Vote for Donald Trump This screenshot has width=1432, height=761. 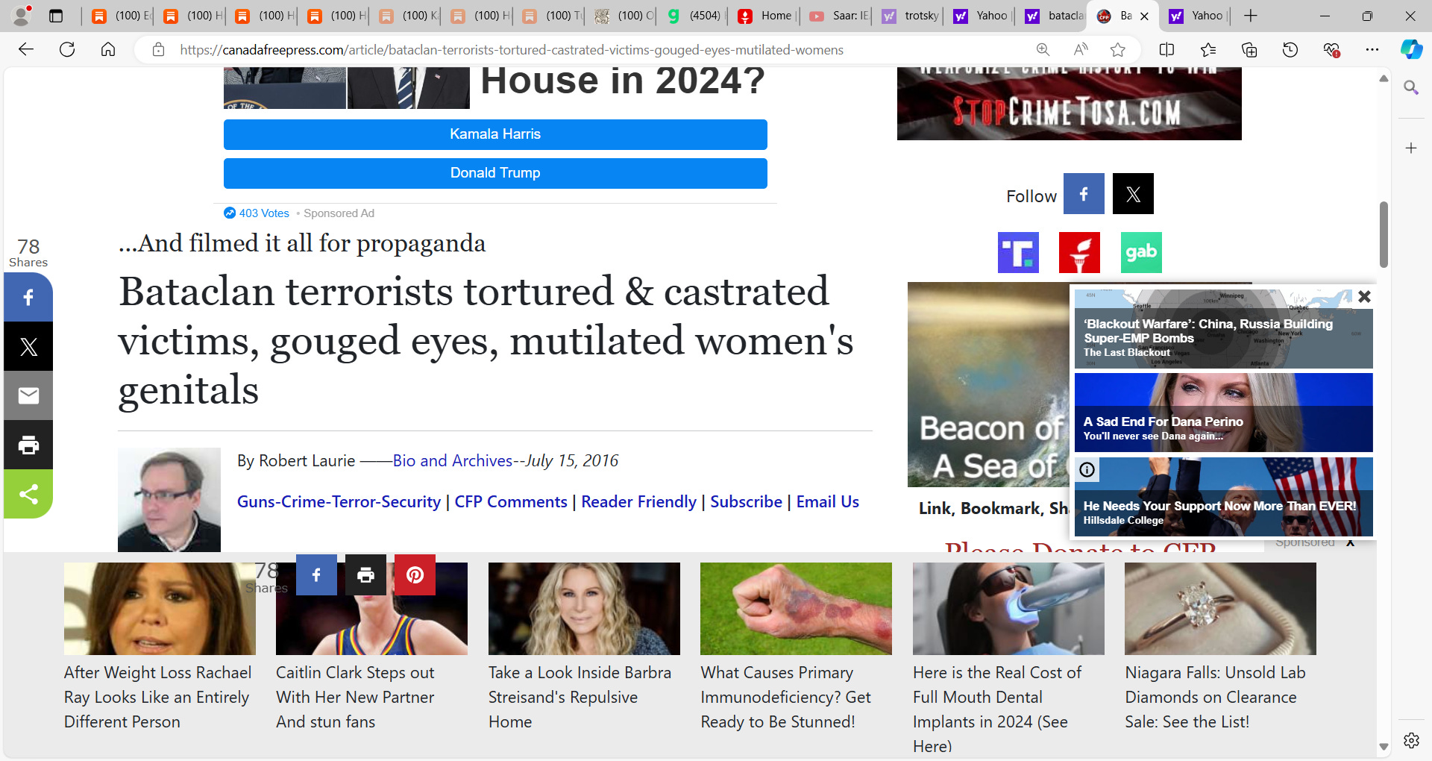[495, 173]
